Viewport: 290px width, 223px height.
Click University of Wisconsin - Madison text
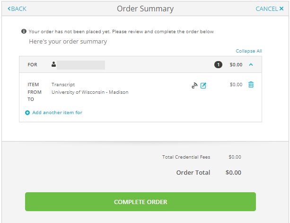[x=90, y=92]
